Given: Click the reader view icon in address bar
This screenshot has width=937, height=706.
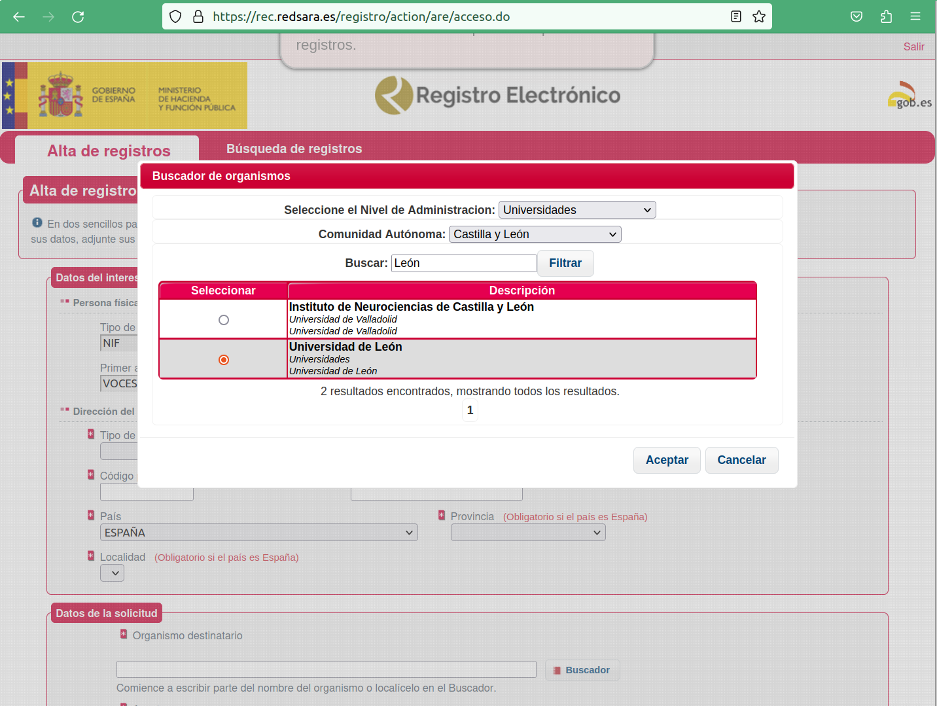Looking at the screenshot, I should (735, 16).
